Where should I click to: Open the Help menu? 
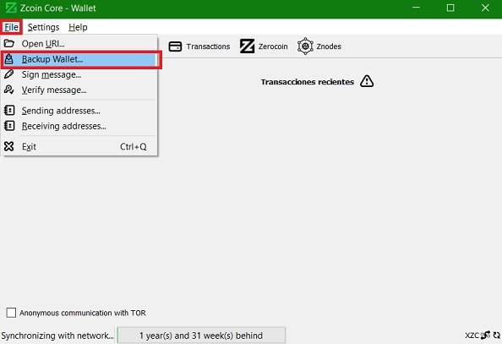(x=78, y=27)
